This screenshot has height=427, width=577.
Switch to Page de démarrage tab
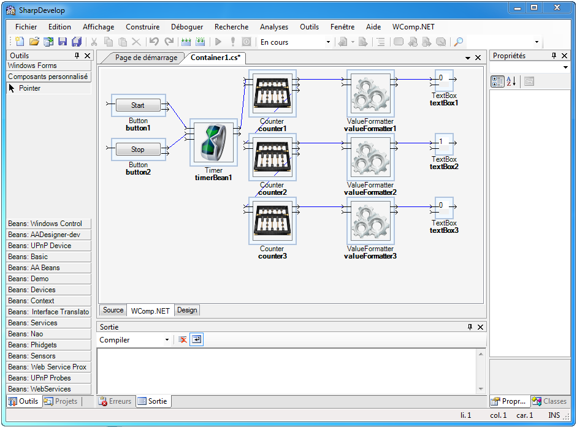[x=146, y=58]
